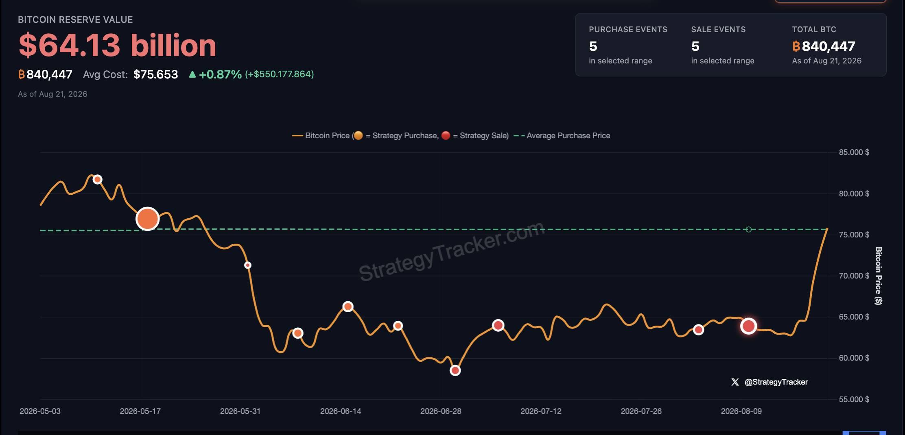Click the 2026-06-14 date label
Image resolution: width=905 pixels, height=435 pixels.
(341, 411)
